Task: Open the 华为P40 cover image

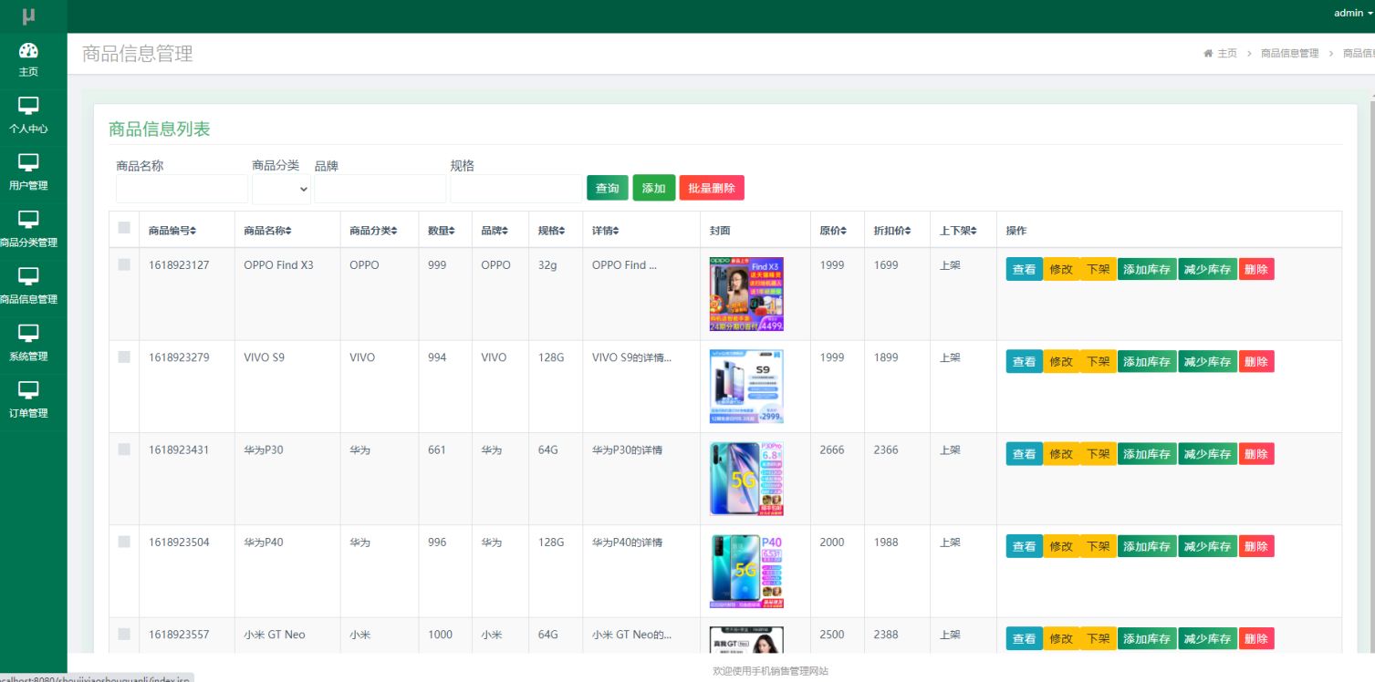Action: [746, 572]
